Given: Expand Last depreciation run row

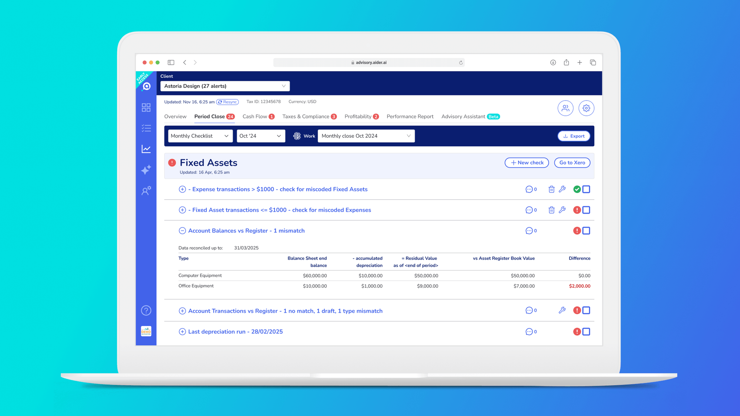Looking at the screenshot, I should pos(182,332).
